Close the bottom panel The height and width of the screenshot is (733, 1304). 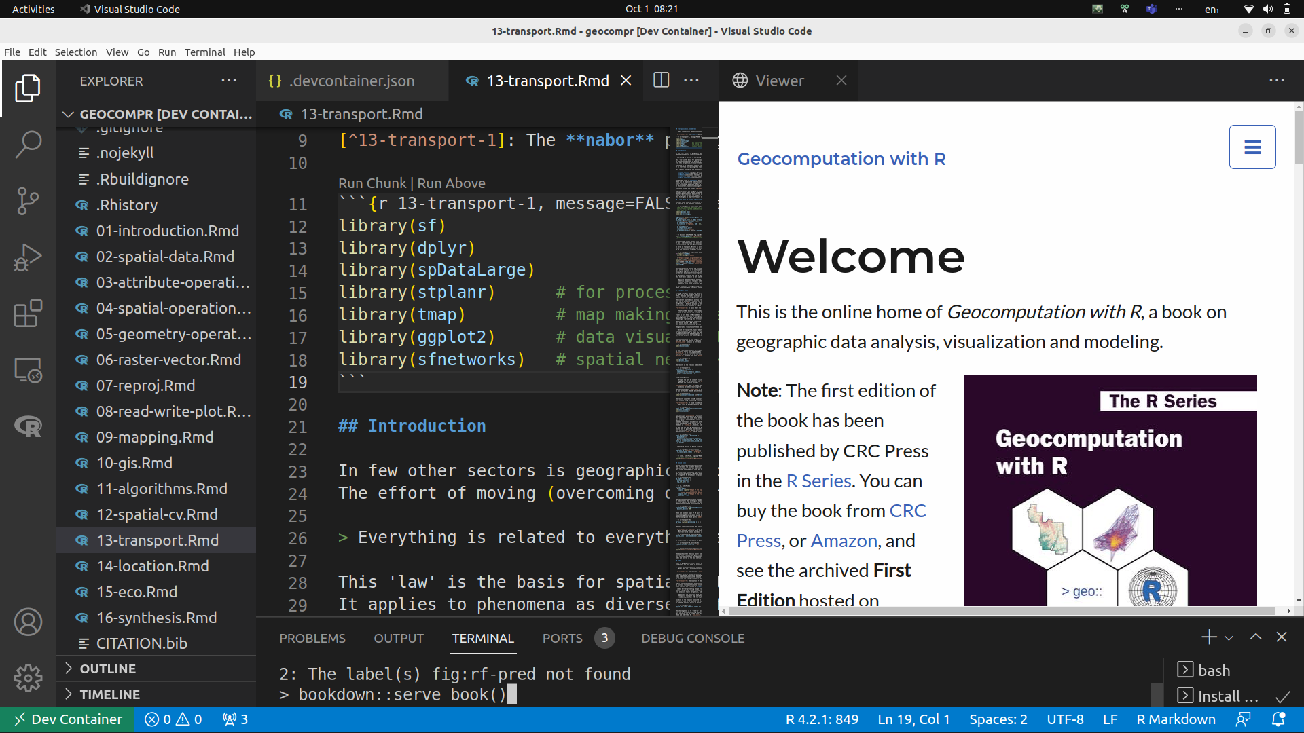[1282, 637]
